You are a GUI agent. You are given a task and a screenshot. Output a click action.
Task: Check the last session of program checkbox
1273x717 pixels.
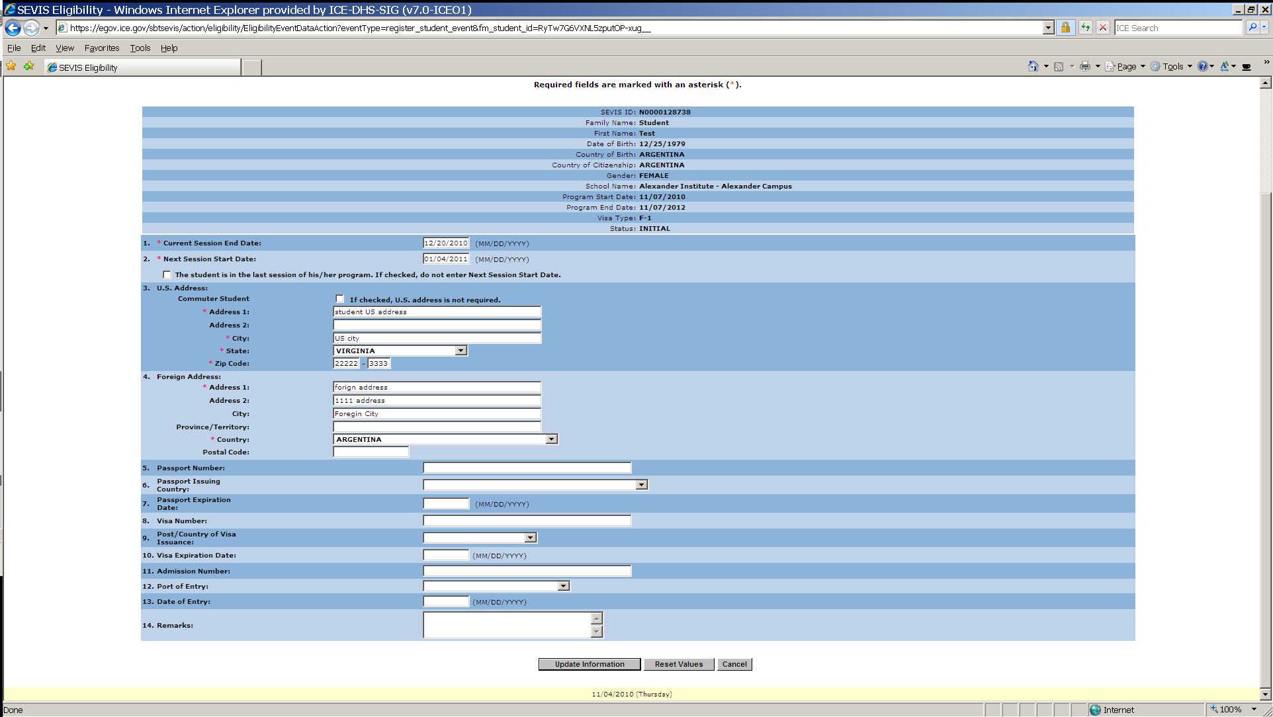point(167,274)
